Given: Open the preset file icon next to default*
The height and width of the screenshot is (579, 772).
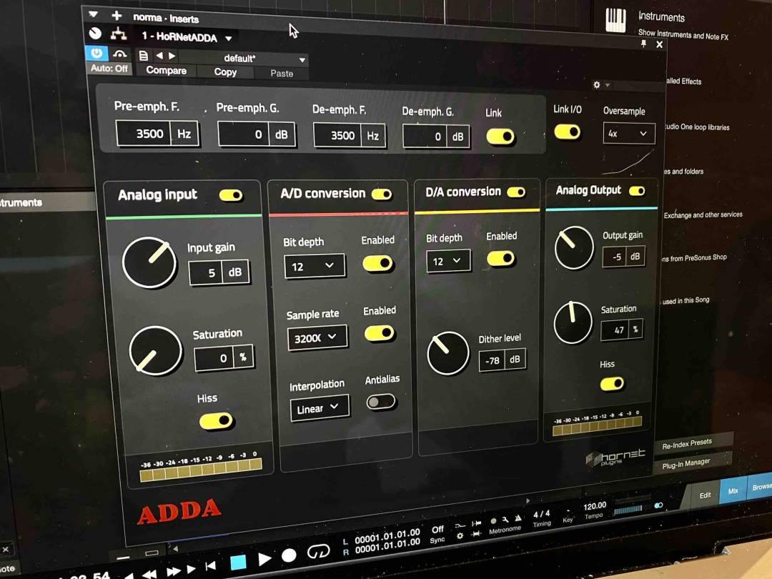Looking at the screenshot, I should pyautogui.click(x=143, y=54).
